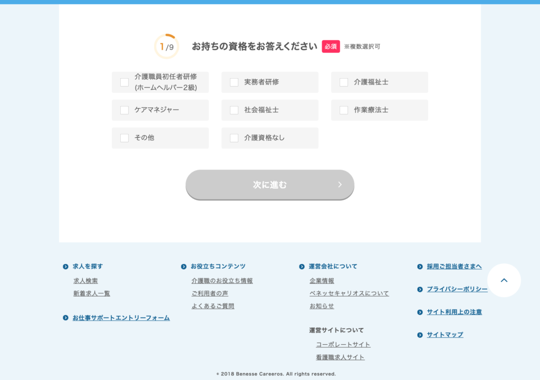Click the scroll-to-top arrow button
The width and height of the screenshot is (540, 380).
504,280
